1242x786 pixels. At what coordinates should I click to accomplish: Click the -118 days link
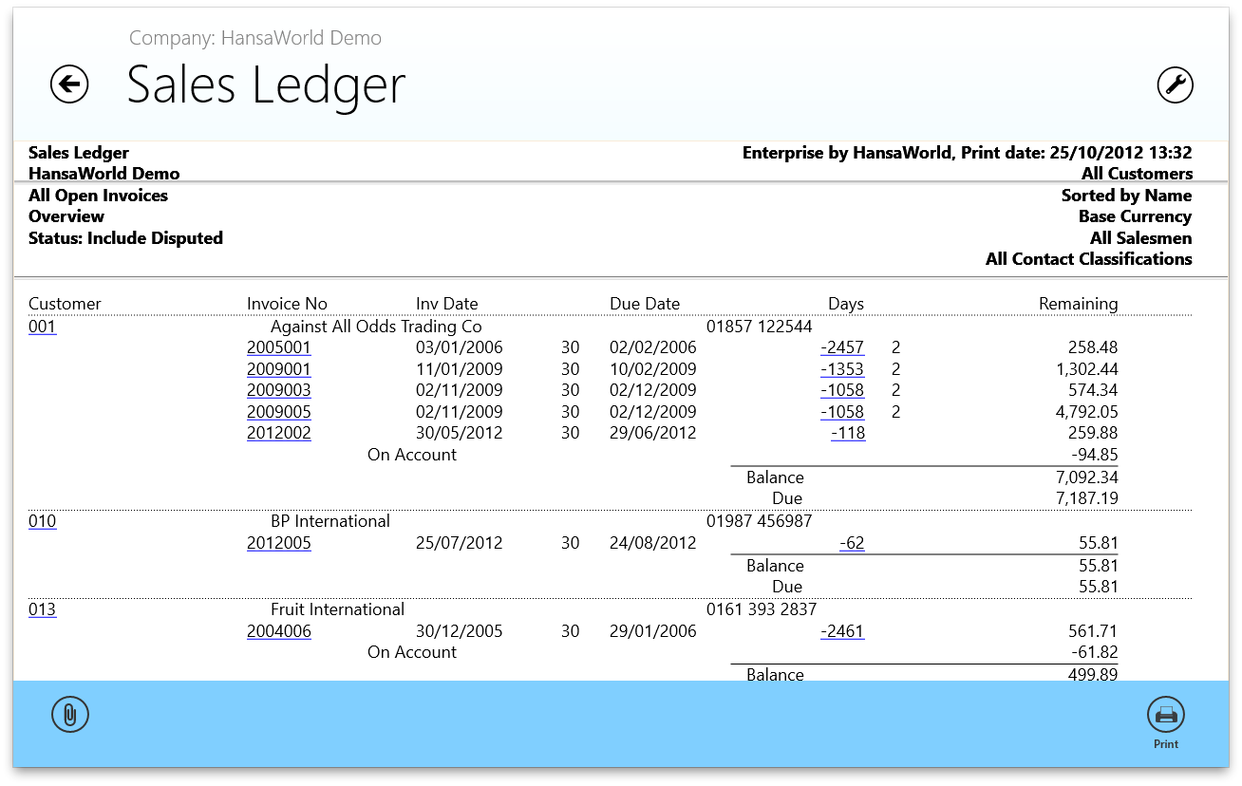847,433
